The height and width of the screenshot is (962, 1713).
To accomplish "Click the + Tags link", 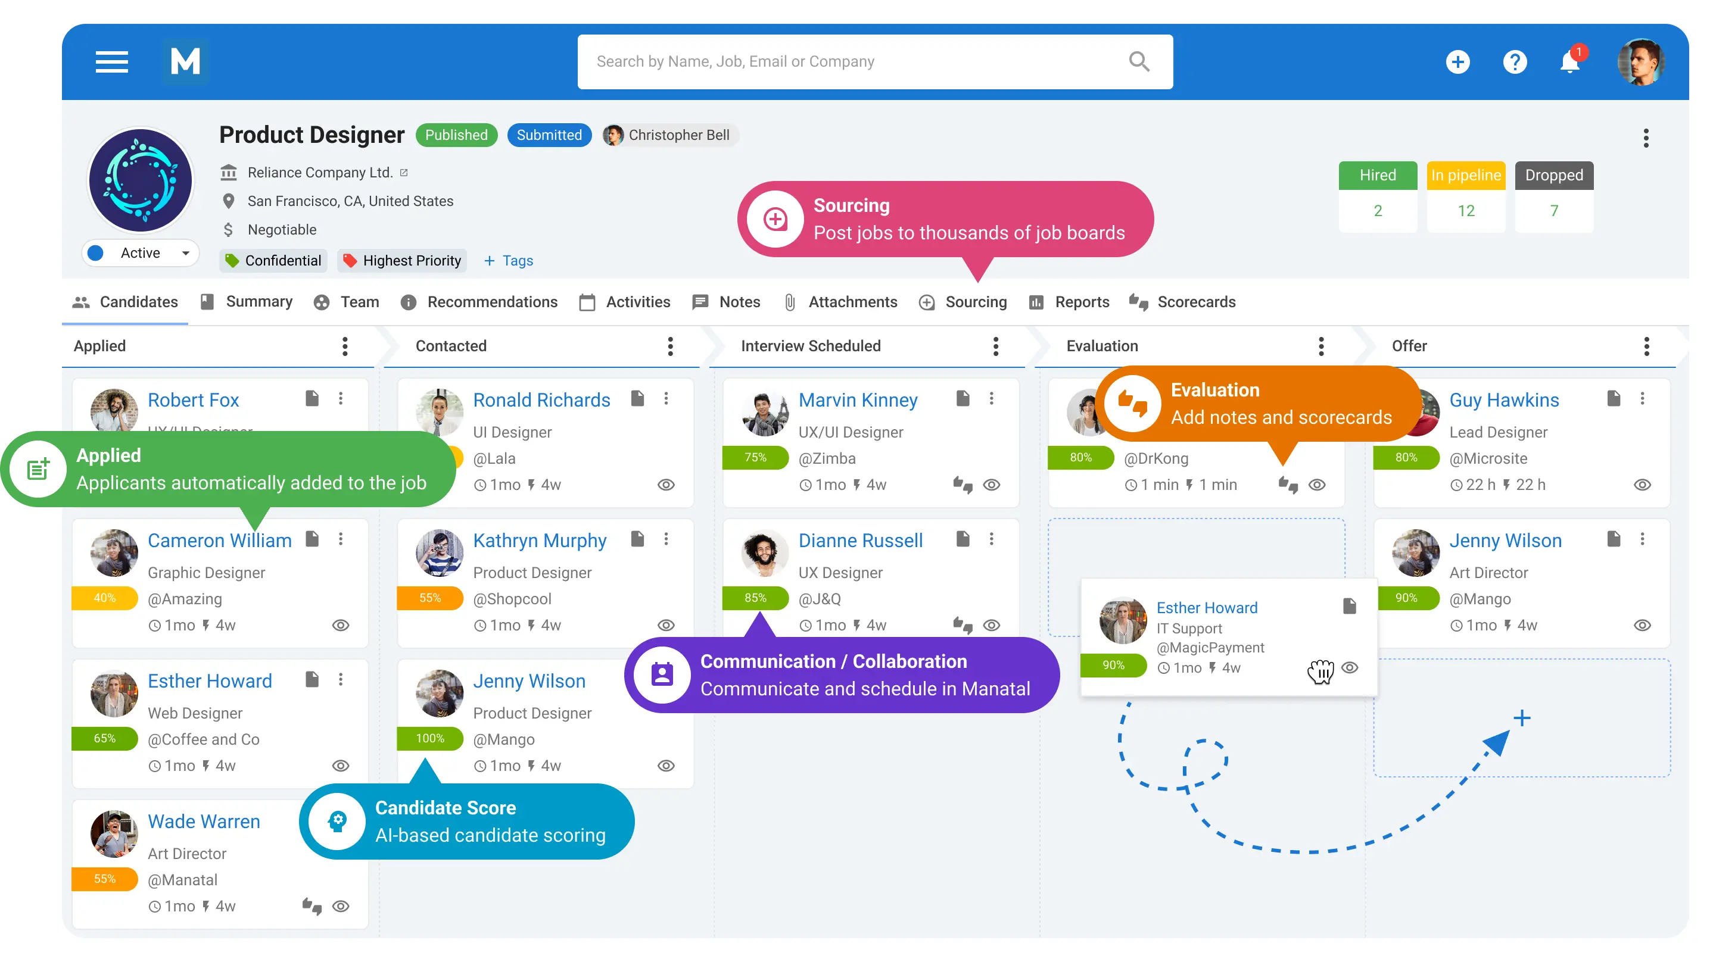I will [x=508, y=261].
